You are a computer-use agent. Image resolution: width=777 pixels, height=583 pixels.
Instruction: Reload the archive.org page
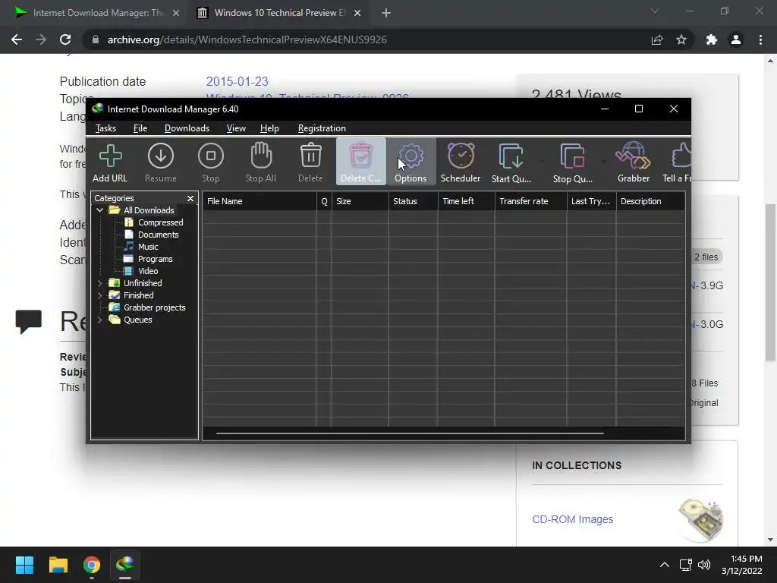point(65,39)
